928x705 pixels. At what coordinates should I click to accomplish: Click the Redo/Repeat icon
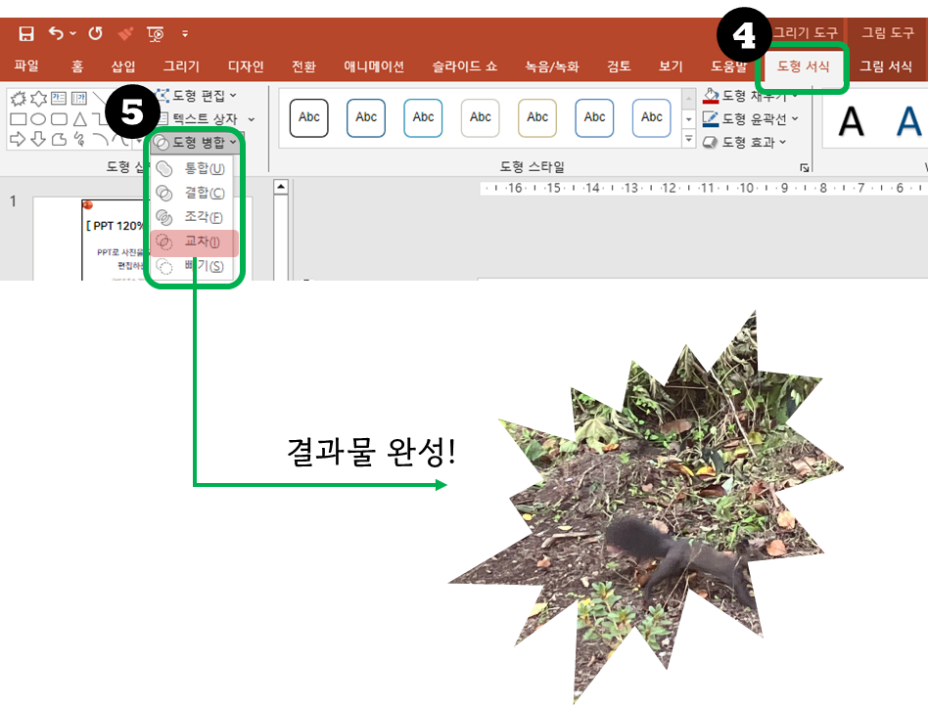coord(95,33)
